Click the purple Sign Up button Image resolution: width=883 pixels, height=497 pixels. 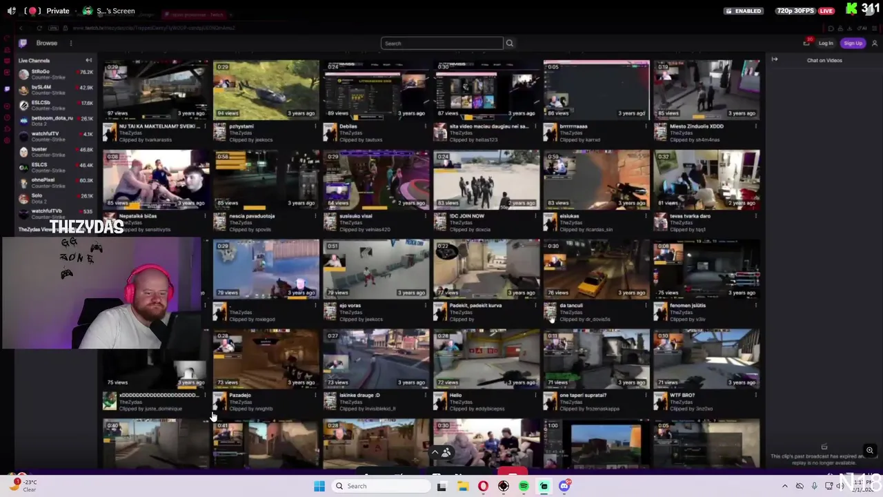tap(853, 43)
